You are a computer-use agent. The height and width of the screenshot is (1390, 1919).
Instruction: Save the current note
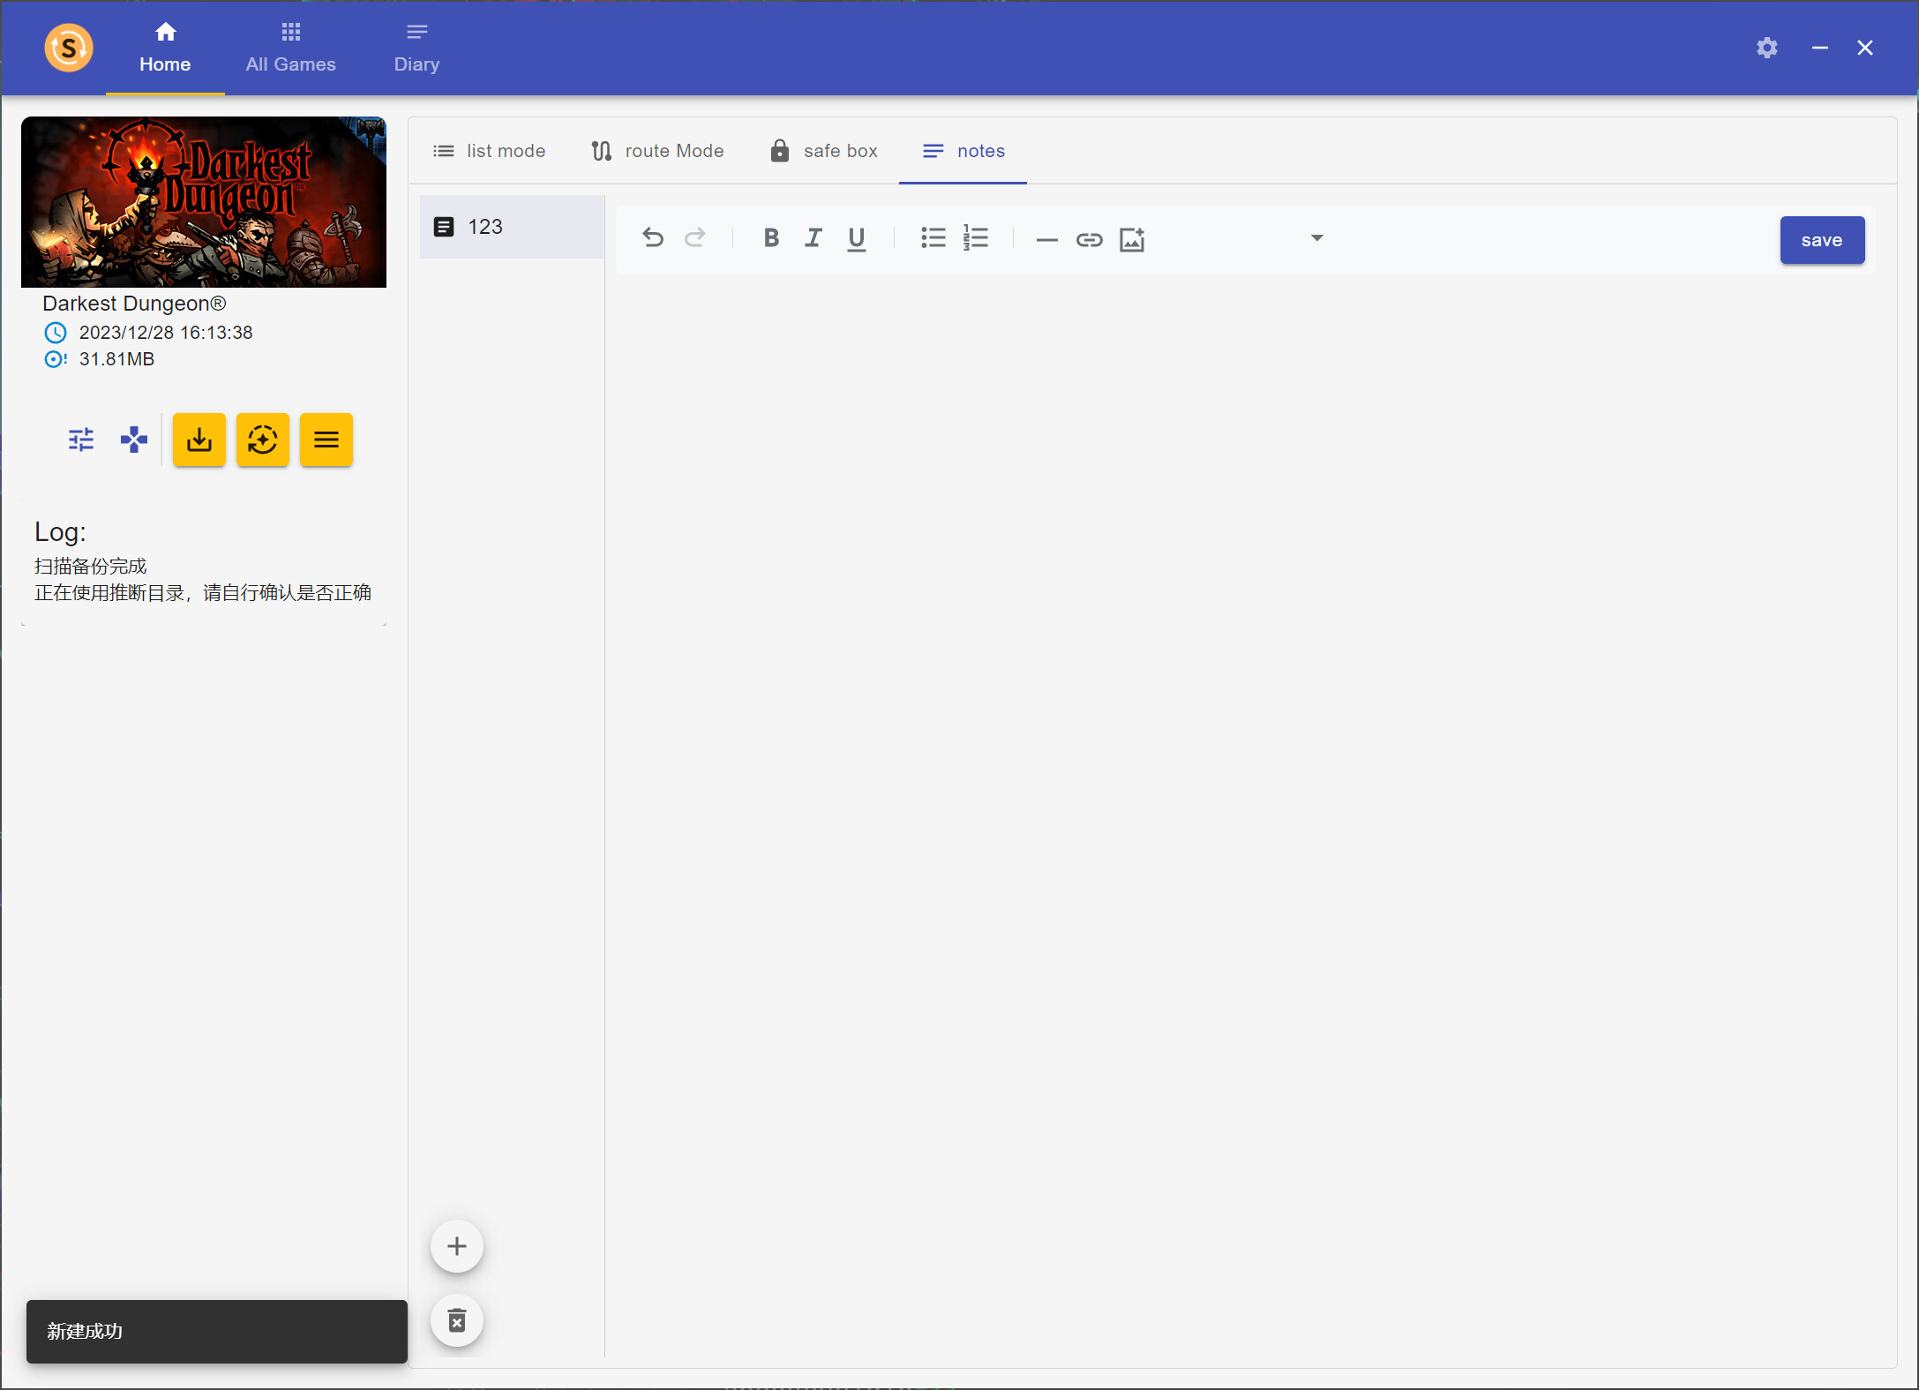[x=1822, y=240]
